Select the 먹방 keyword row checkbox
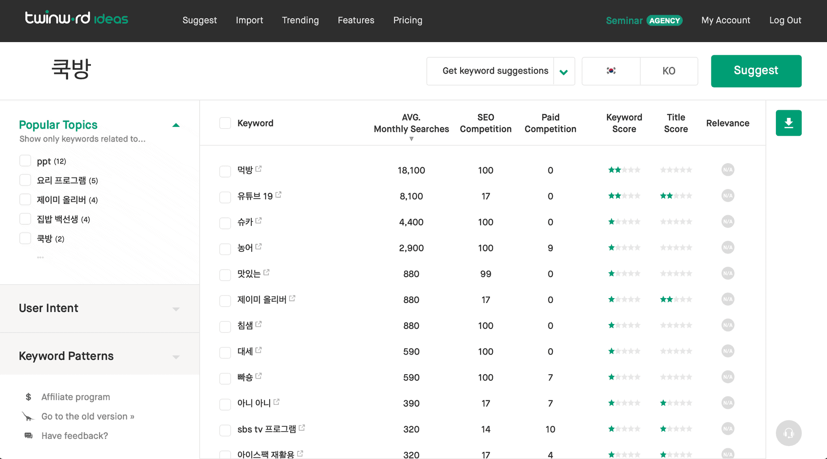This screenshot has width=827, height=459. (225, 171)
